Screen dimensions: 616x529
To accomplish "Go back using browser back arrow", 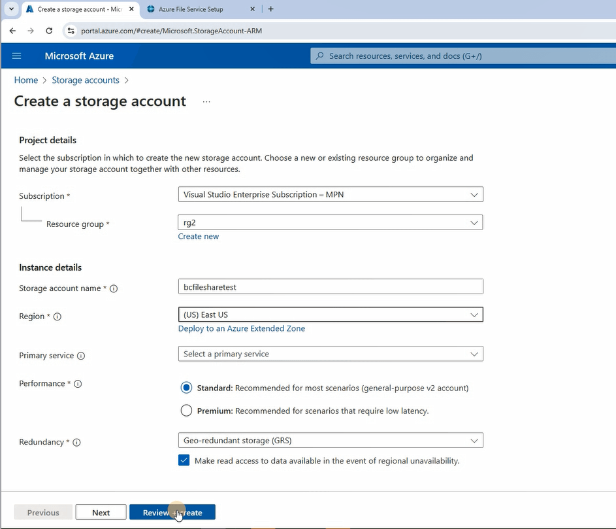I will [12, 31].
